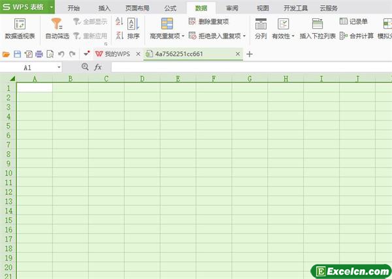Switch to the 视图 tab
Screen dimensions: 392x279
pyautogui.click(x=263, y=8)
